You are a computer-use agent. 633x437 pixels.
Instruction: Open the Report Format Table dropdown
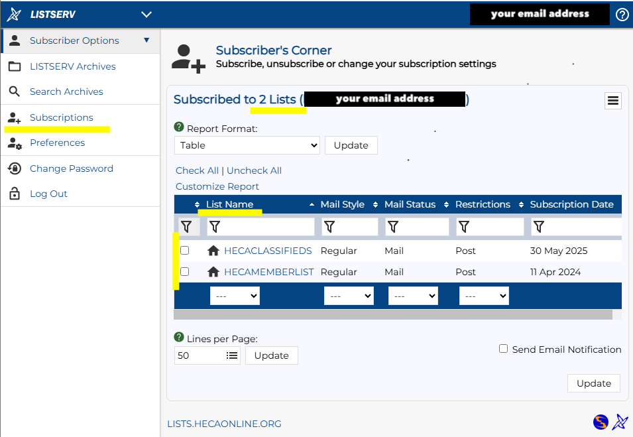247,145
